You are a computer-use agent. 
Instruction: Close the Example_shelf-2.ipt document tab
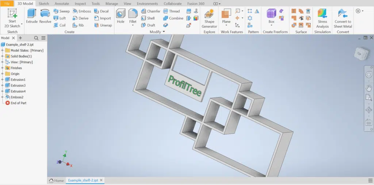[101, 180]
